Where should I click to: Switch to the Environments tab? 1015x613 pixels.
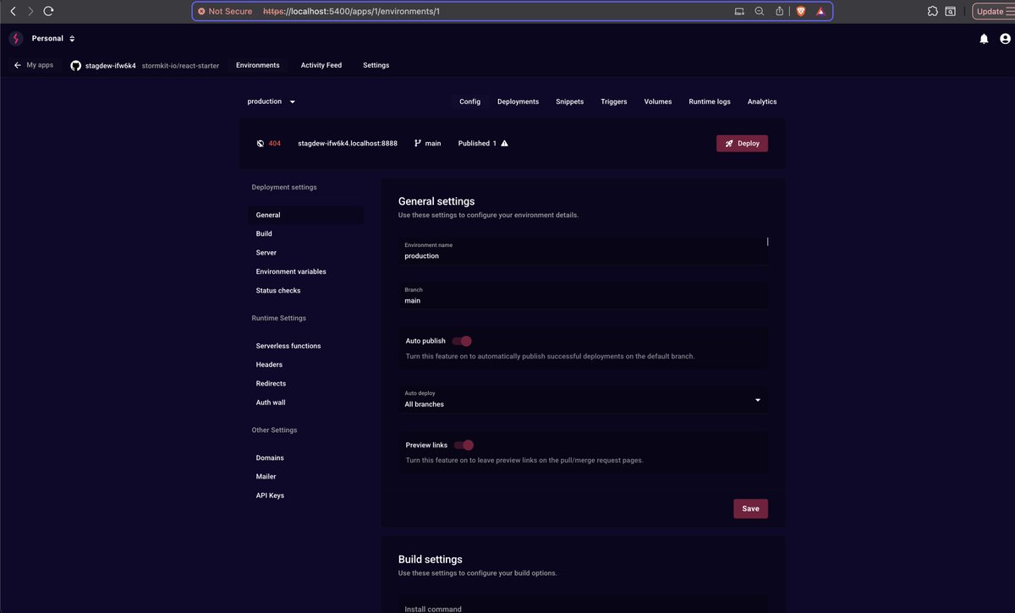coord(258,65)
